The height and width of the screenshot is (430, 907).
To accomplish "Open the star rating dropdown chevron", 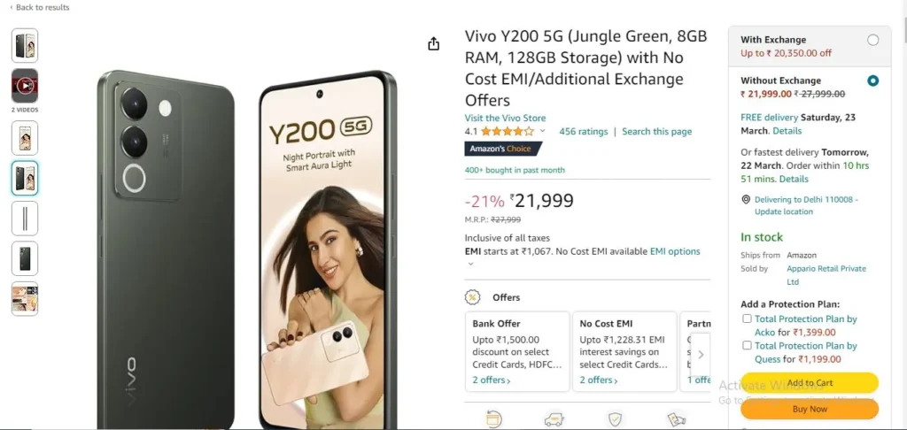I will tap(543, 131).
